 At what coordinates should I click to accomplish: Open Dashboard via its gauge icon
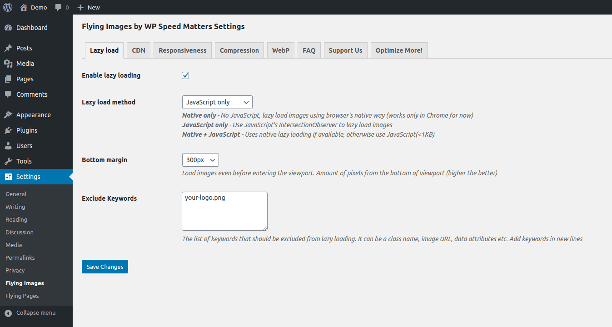point(8,28)
